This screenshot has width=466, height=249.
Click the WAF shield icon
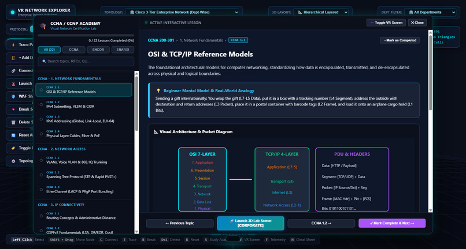tap(13, 96)
